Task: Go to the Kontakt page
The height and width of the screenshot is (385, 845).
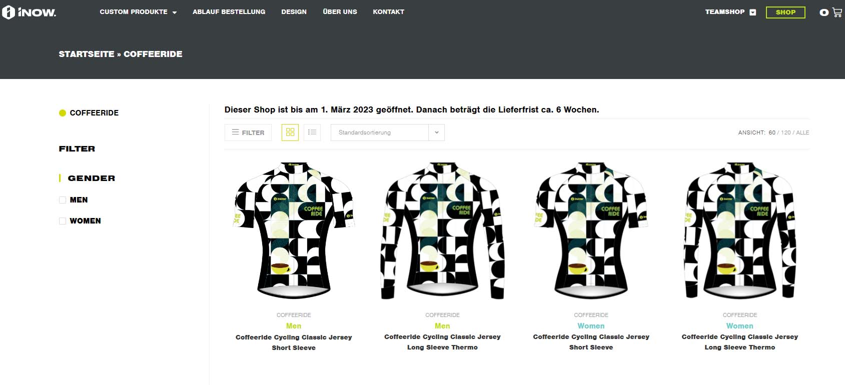Action: click(388, 12)
